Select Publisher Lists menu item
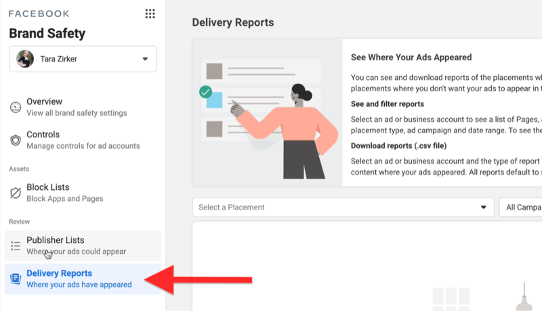Viewport: 542px width, 311px height. (83, 245)
